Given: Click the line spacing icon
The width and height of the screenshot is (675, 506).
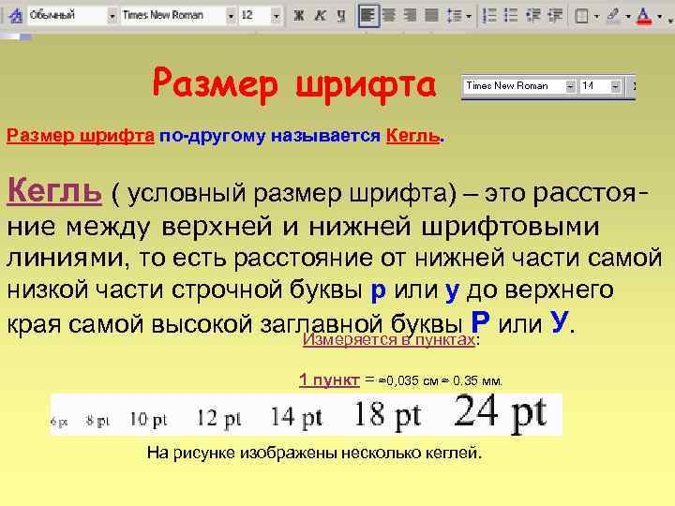Looking at the screenshot, I should click(x=454, y=16).
